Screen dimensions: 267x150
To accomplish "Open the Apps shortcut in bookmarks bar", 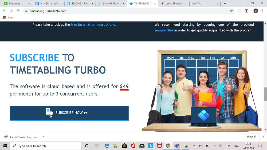I will point(8,18).
